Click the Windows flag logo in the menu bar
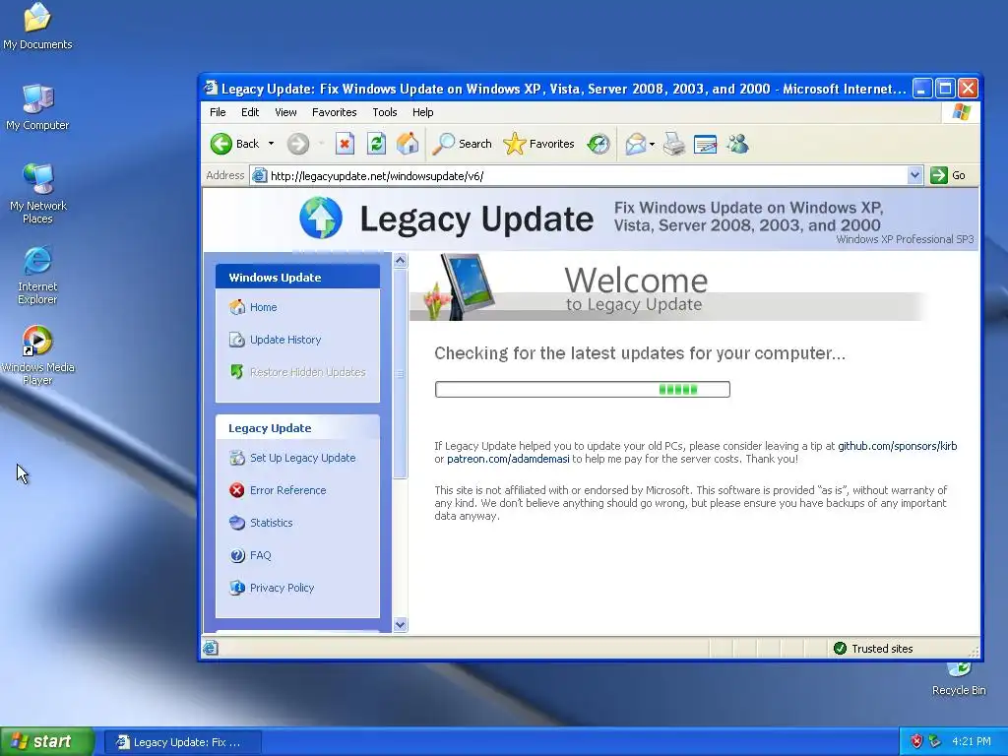This screenshot has width=1008, height=756. pos(961,112)
